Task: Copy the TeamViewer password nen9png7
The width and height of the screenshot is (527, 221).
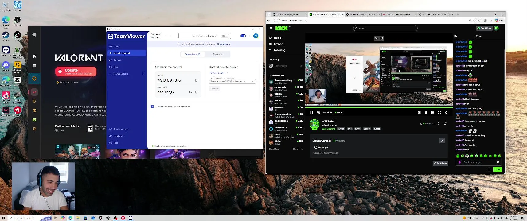Action: [x=196, y=92]
